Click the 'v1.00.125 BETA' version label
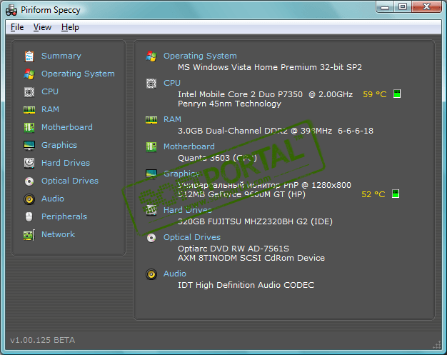This screenshot has height=355, width=447. (x=42, y=340)
